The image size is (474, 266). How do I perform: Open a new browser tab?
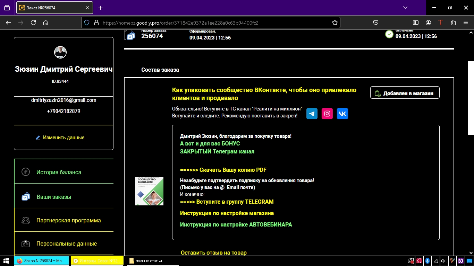(x=100, y=8)
